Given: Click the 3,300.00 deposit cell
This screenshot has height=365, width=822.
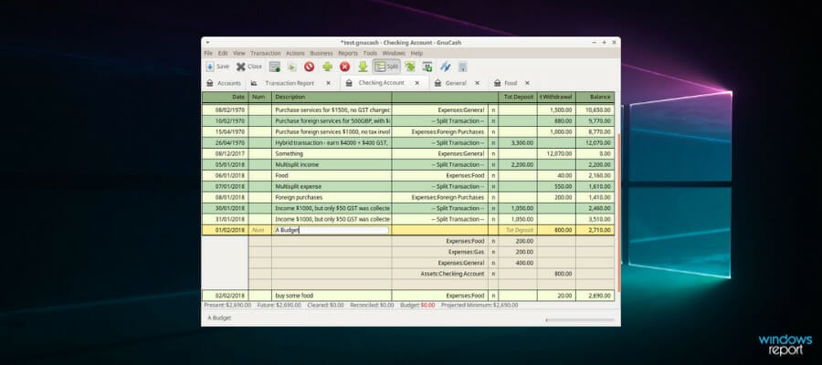Looking at the screenshot, I should pyautogui.click(x=518, y=143).
